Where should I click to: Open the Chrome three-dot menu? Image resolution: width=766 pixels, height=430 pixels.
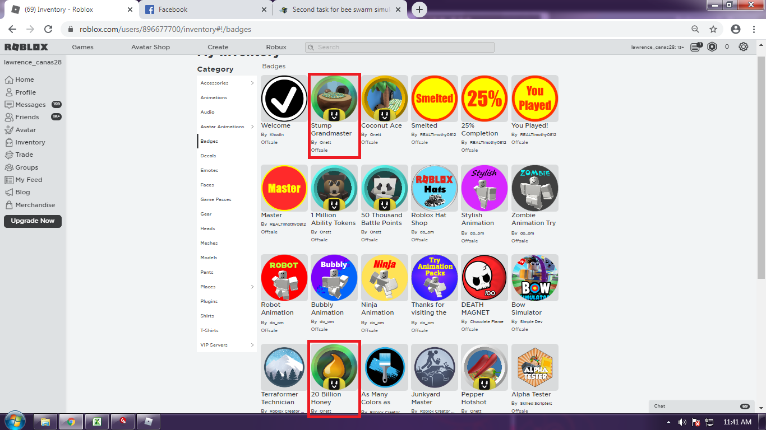tap(754, 29)
